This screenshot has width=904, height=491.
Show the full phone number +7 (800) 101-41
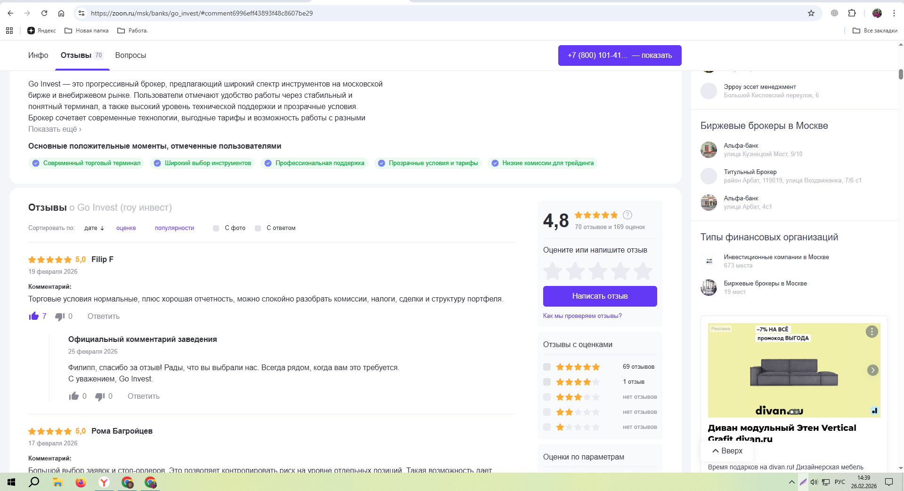click(619, 55)
